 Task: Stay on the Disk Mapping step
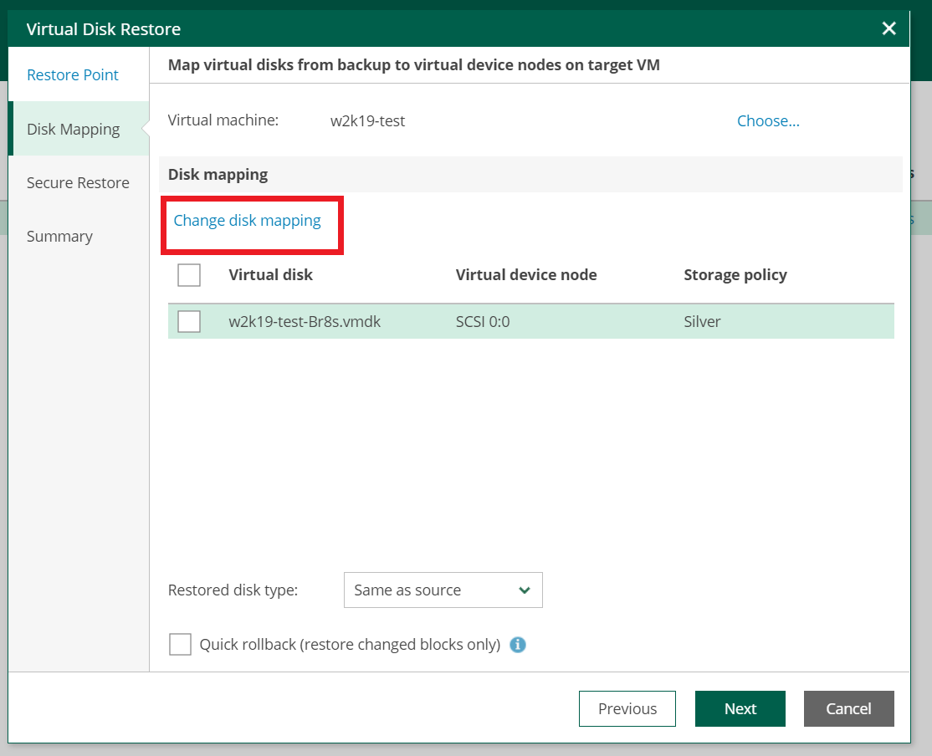[x=74, y=129]
